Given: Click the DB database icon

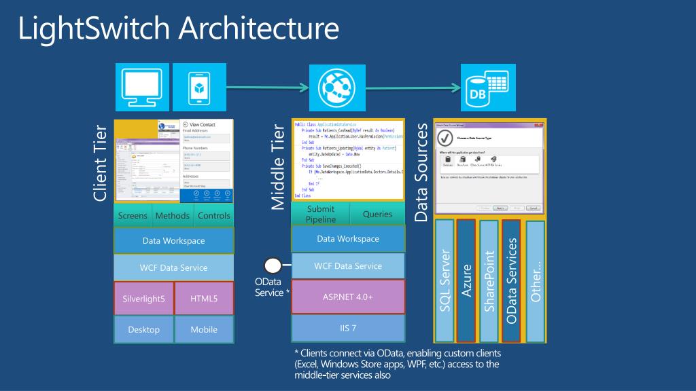Looking at the screenshot, I should 488,88.
